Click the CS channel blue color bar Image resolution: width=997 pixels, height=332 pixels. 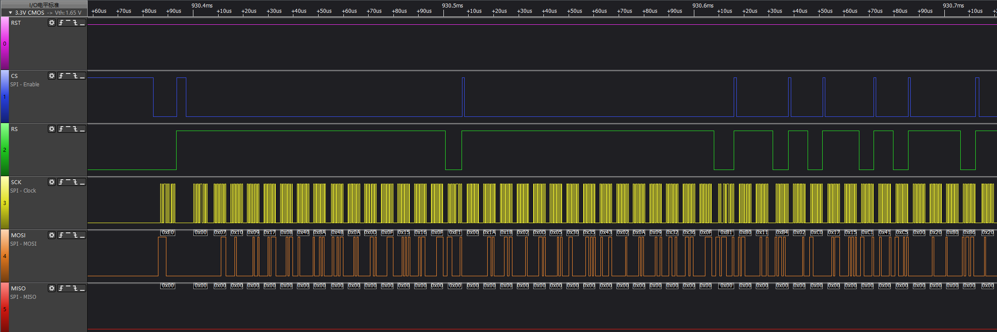[4, 97]
